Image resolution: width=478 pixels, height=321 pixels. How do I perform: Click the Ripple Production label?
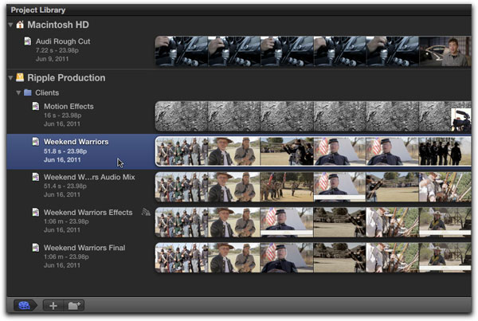pos(66,78)
